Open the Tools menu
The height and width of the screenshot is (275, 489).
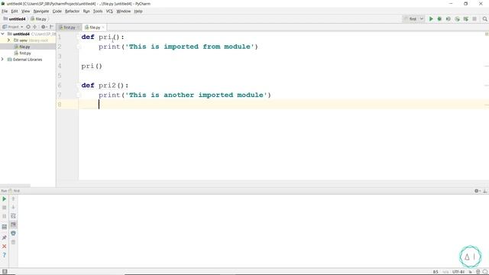98,11
